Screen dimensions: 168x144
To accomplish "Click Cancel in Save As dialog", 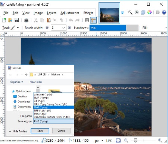I will point(61,131).
